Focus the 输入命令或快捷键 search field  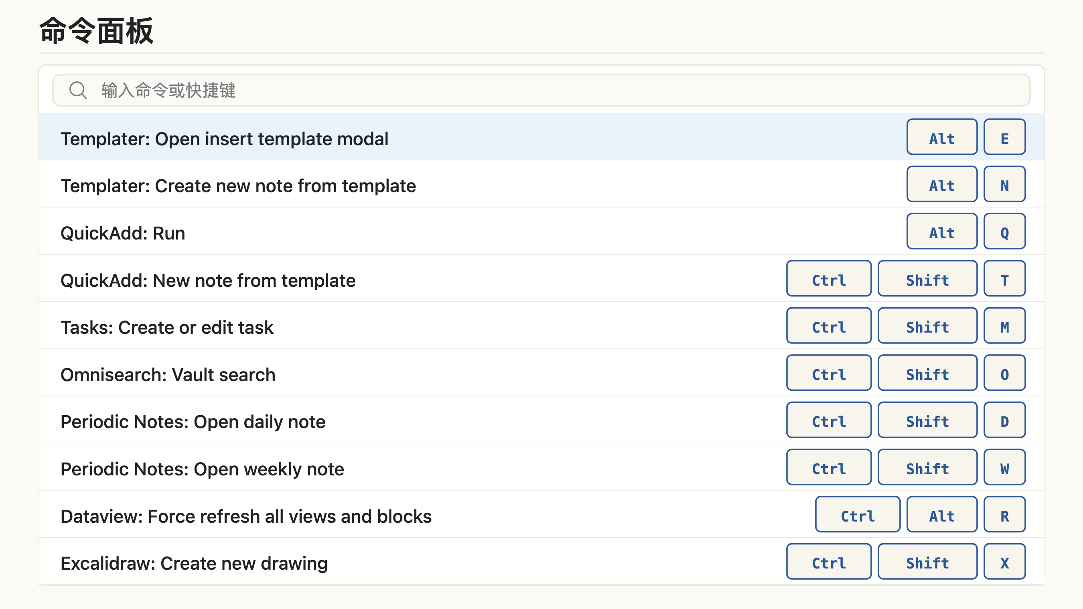pyautogui.click(x=541, y=90)
